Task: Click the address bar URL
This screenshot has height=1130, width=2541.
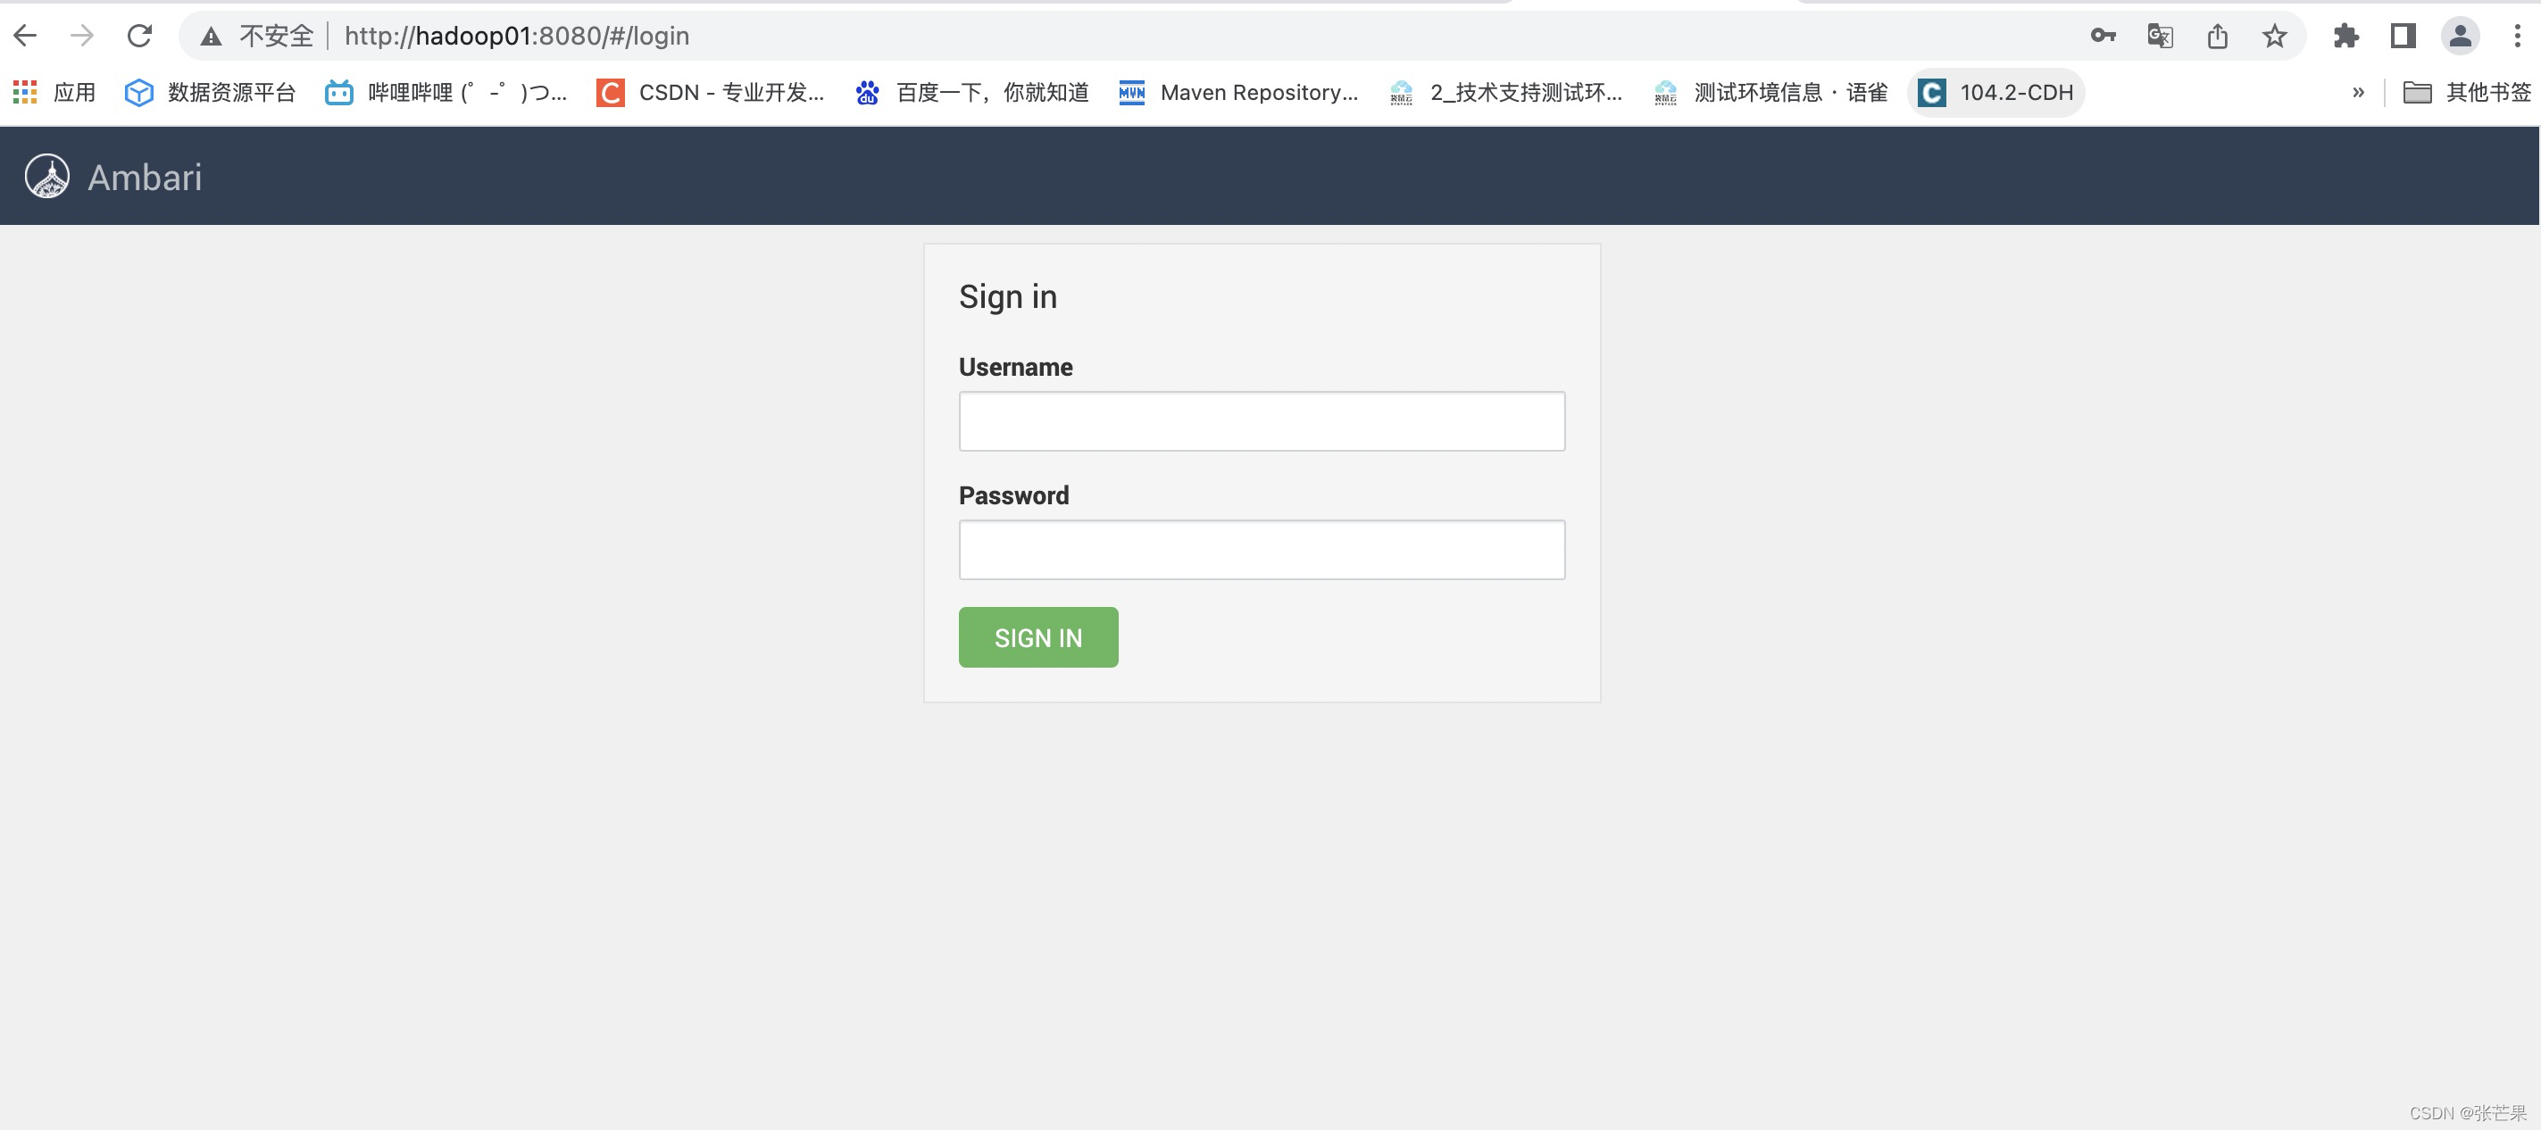Action: [x=517, y=37]
